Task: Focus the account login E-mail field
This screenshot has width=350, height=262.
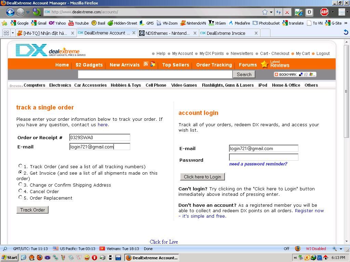Action: (264, 148)
